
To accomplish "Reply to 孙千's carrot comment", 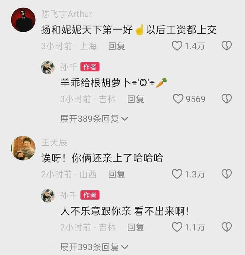I will pos(136,99).
